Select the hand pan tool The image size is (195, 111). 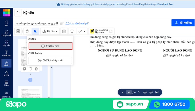tap(27, 31)
